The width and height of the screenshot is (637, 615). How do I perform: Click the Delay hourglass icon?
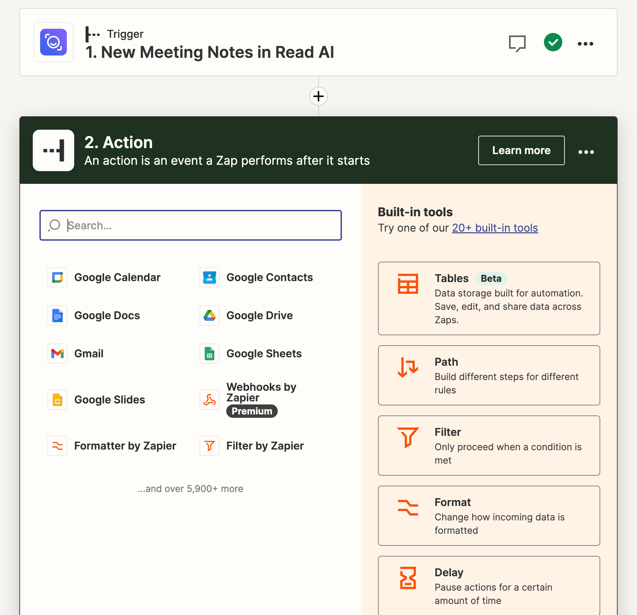408,578
